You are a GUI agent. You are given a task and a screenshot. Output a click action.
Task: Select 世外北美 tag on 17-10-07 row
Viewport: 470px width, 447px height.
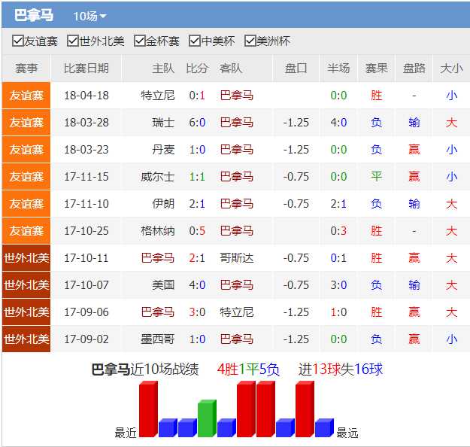point(26,285)
